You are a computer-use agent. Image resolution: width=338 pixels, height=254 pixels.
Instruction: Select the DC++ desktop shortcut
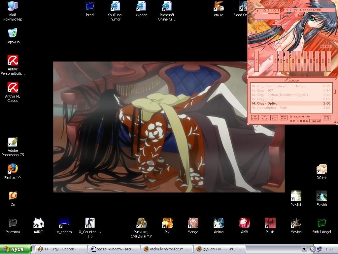pyautogui.click(x=321, y=172)
